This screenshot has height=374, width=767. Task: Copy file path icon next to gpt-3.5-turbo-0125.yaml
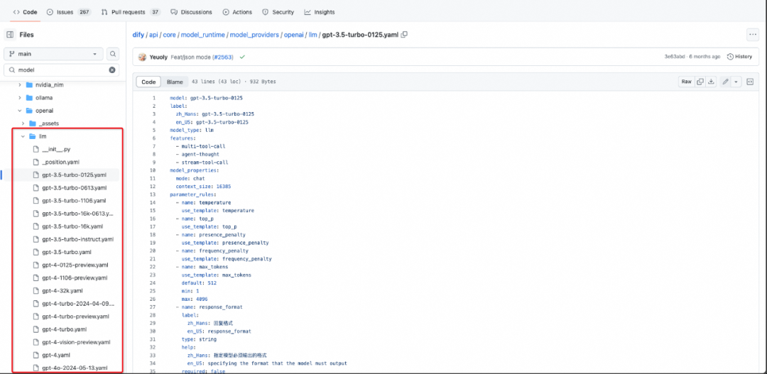click(x=404, y=35)
